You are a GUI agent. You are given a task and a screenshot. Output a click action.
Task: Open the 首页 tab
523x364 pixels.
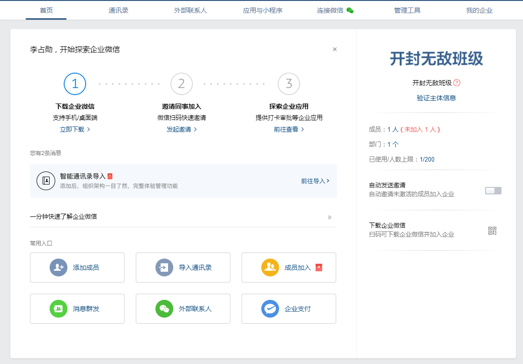pos(46,10)
